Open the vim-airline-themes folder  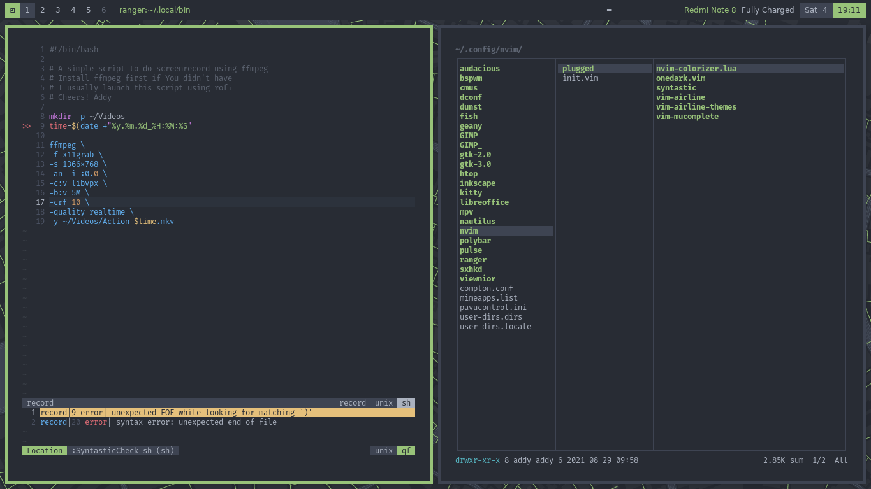coord(696,107)
